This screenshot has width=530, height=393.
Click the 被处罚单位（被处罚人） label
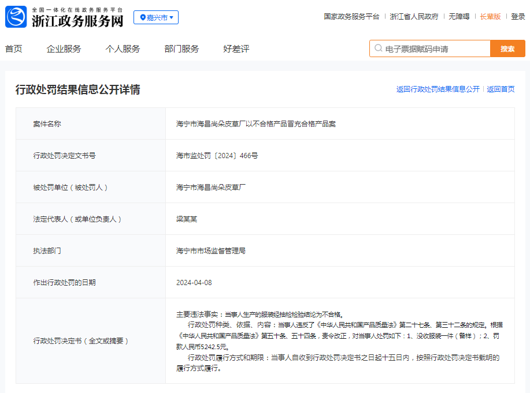click(71, 188)
